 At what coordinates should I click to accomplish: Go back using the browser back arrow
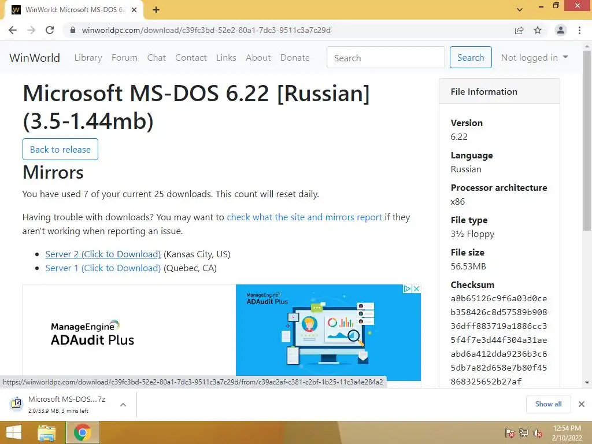13,30
